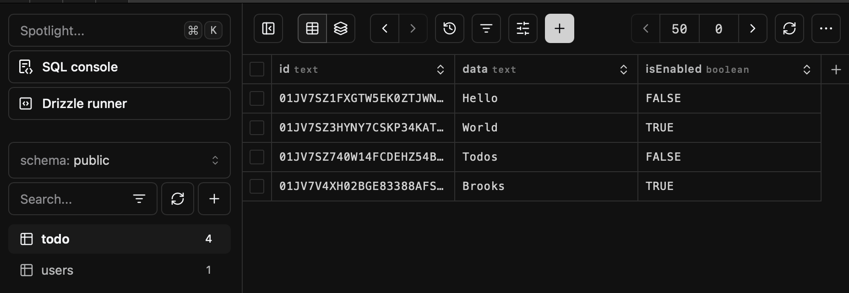Open the three-dot more options menu

point(826,28)
